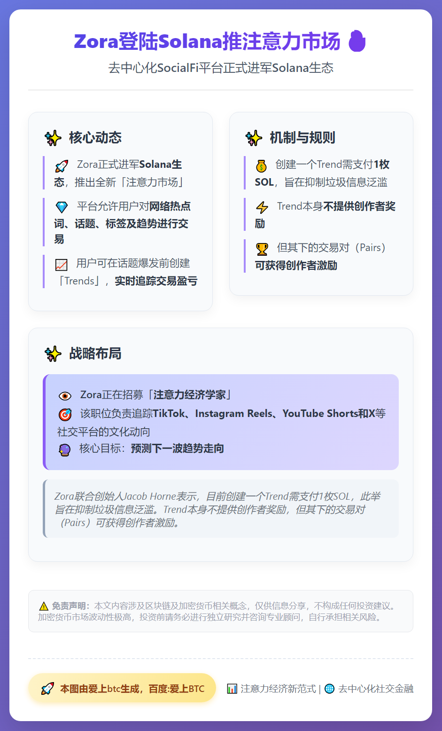Click the purple blob icon beside the main title
442x731 pixels.
357,41
